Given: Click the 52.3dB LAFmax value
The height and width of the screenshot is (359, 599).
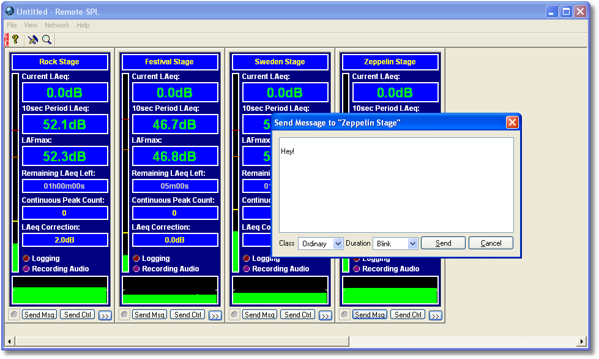Looking at the screenshot, I should pyautogui.click(x=65, y=156).
